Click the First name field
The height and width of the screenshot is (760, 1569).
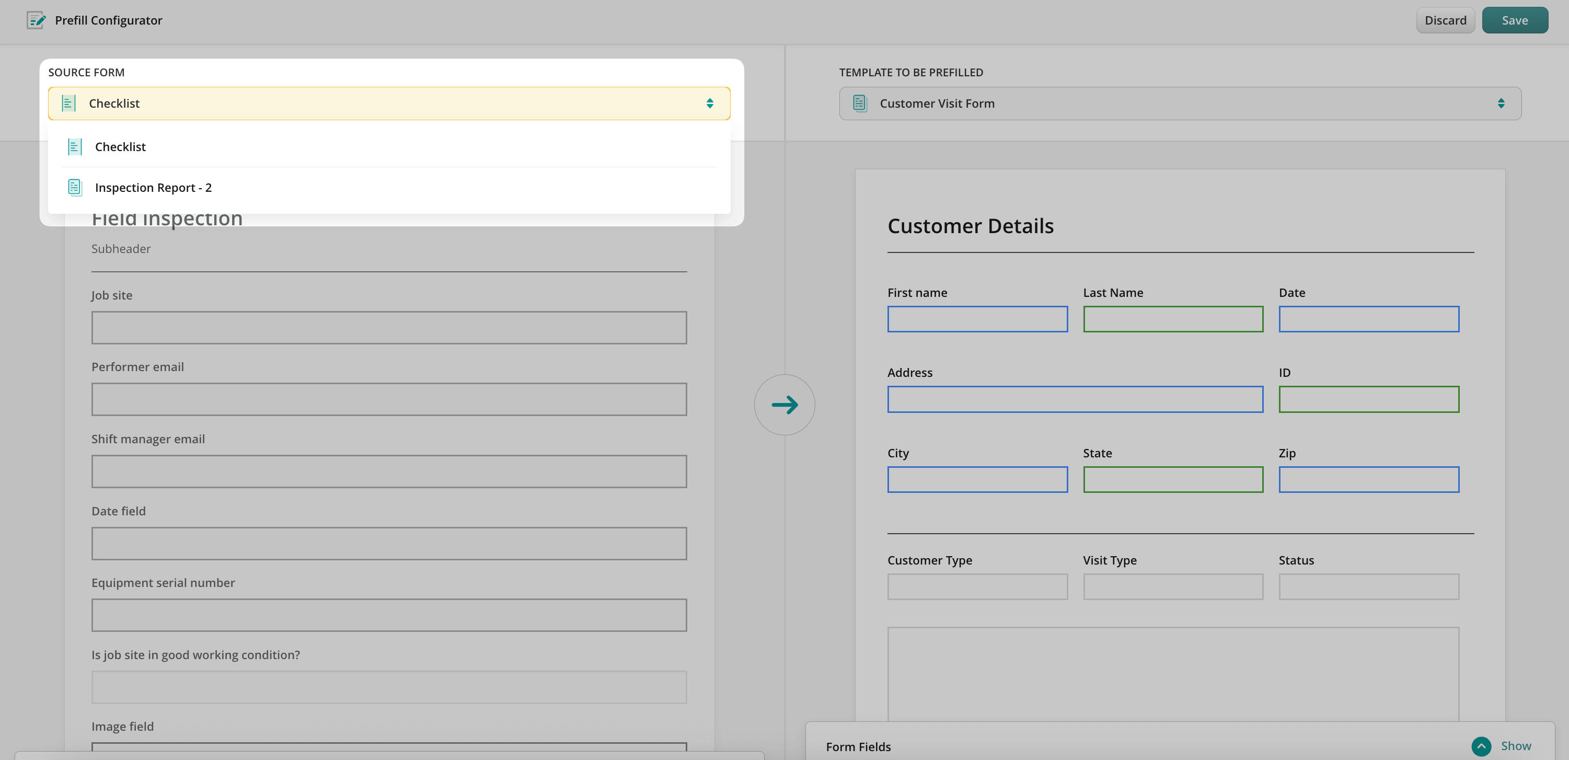click(977, 319)
